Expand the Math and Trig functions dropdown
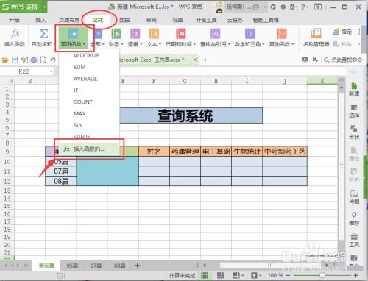This screenshot has width=368, height=281. pyautogui.click(x=263, y=44)
